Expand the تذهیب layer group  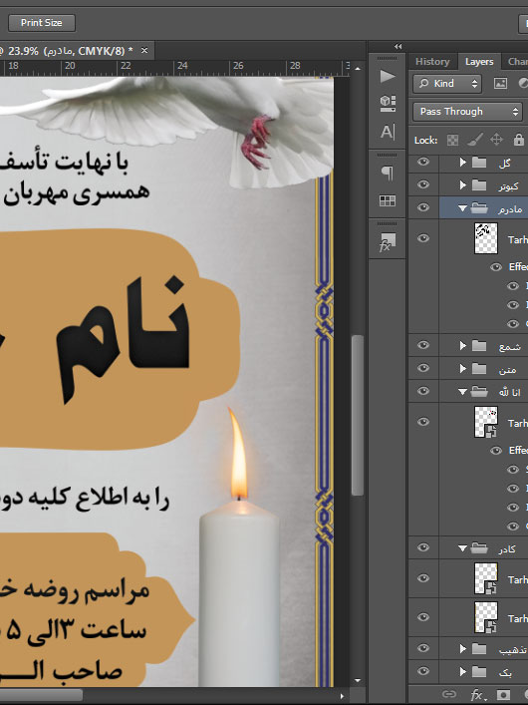point(463,648)
